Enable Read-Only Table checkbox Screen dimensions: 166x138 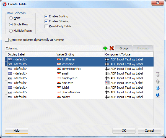pyautogui.click(x=46, y=26)
